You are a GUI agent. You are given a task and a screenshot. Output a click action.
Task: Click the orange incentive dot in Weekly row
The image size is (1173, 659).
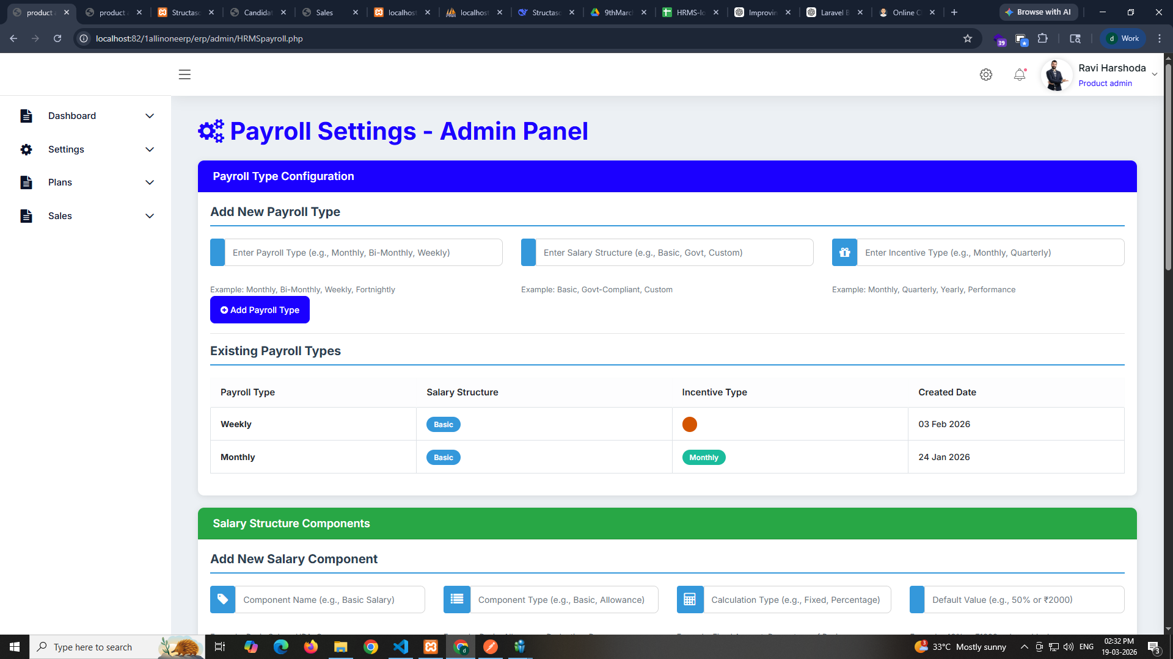(690, 425)
